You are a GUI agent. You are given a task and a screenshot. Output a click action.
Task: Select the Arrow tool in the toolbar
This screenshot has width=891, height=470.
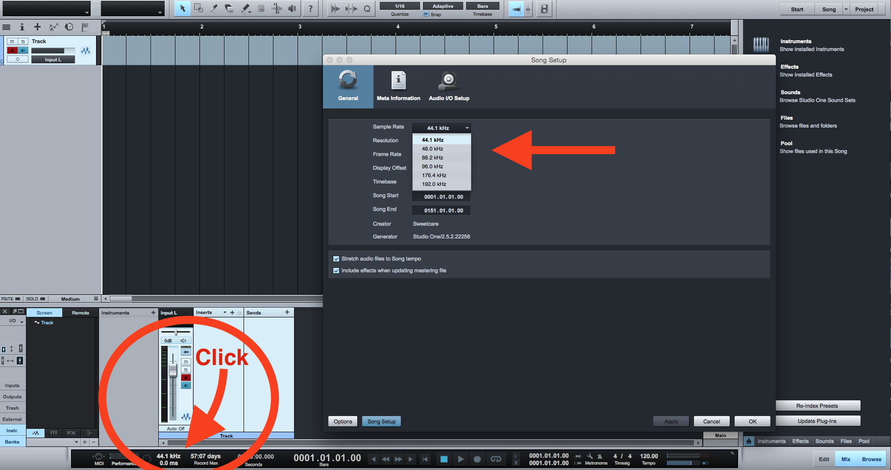(183, 8)
